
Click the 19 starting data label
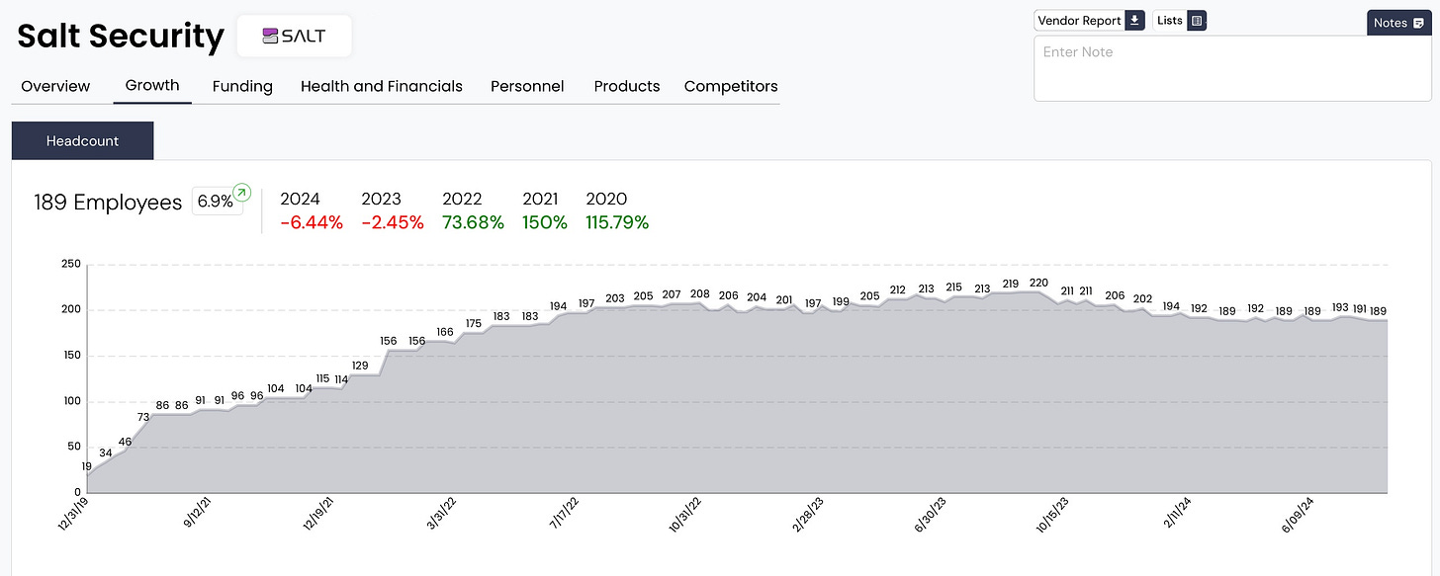tap(87, 466)
